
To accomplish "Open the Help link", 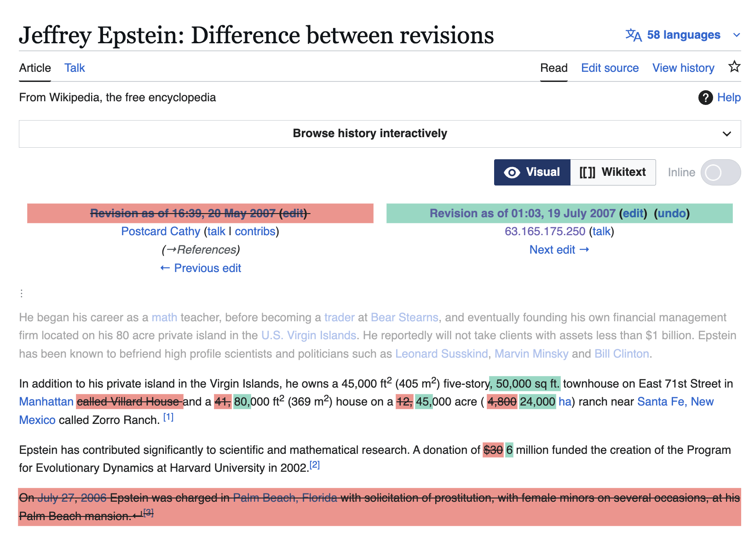I will (x=729, y=98).
